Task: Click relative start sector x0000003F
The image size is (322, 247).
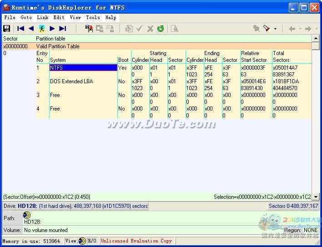Action: (x=253, y=68)
